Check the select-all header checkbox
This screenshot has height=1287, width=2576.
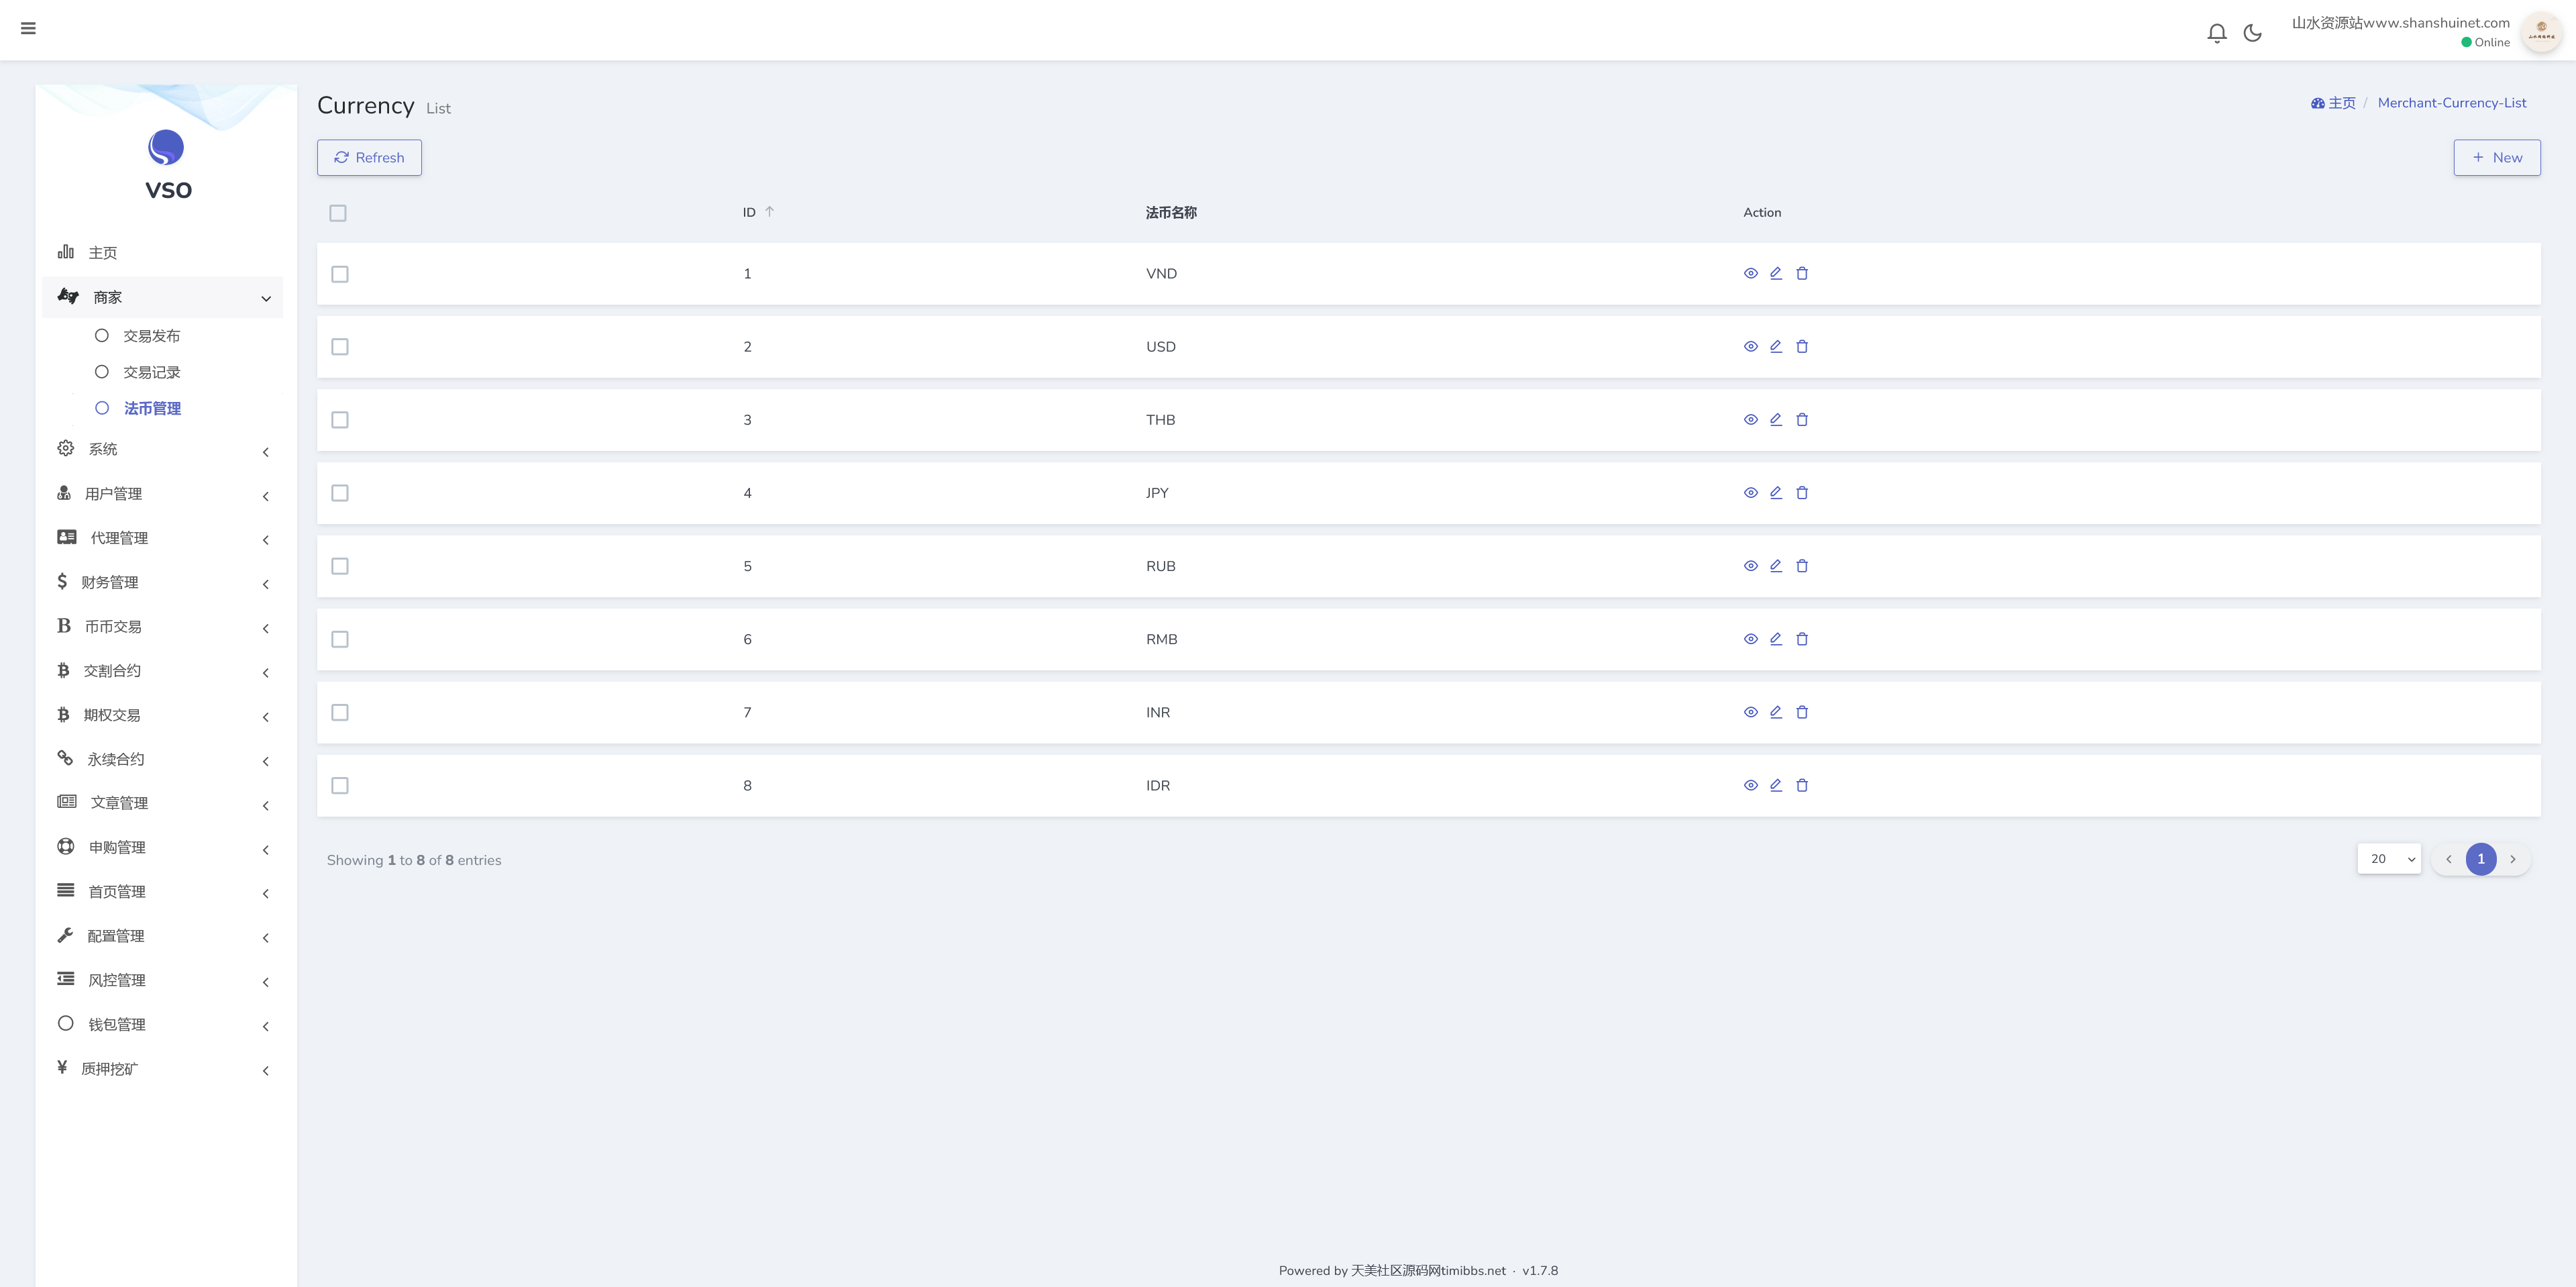point(338,213)
